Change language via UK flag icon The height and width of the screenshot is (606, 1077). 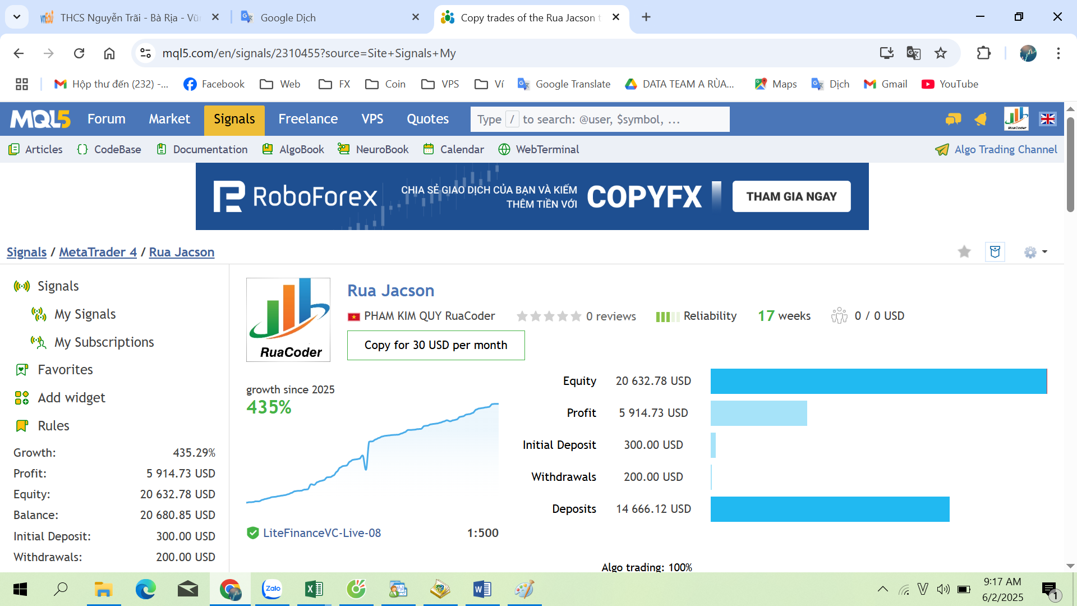[1048, 119]
